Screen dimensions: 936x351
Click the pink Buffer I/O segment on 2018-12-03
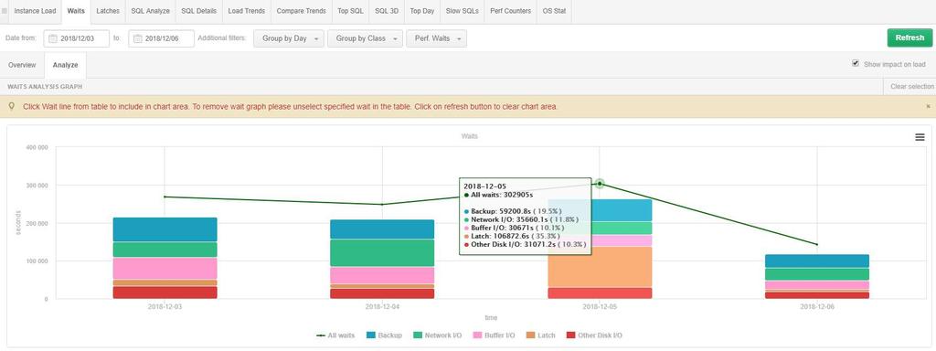(165, 269)
